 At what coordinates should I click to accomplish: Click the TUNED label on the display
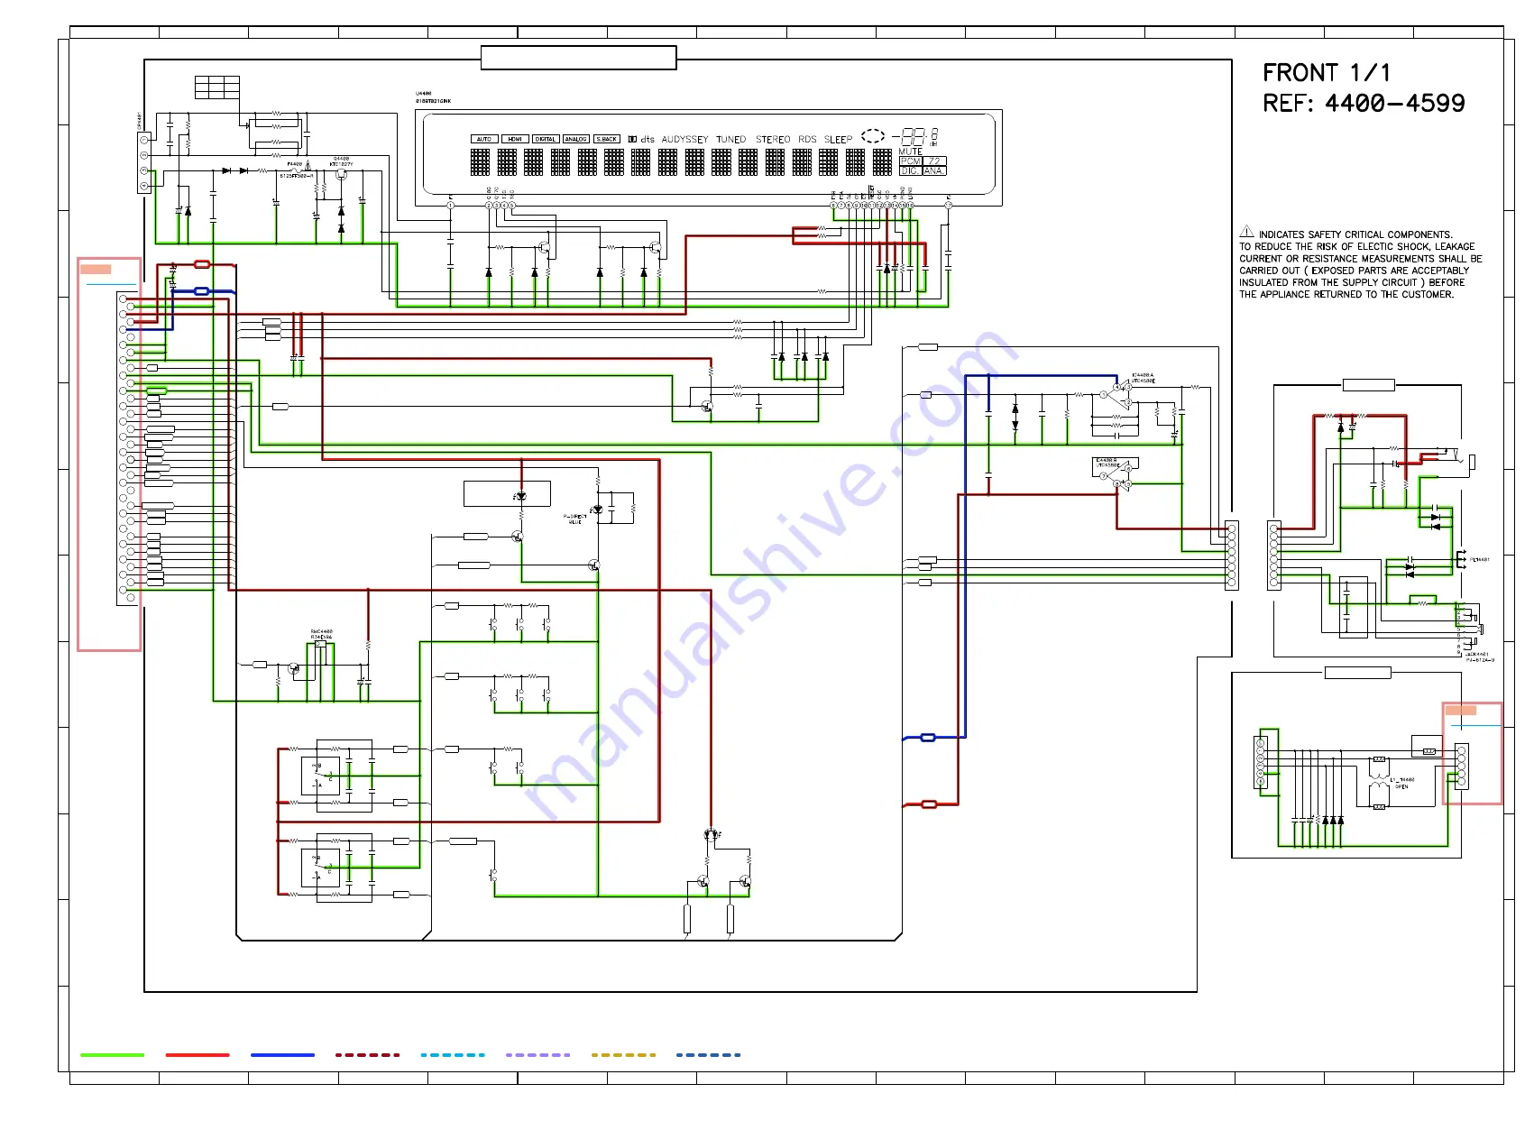[731, 140]
